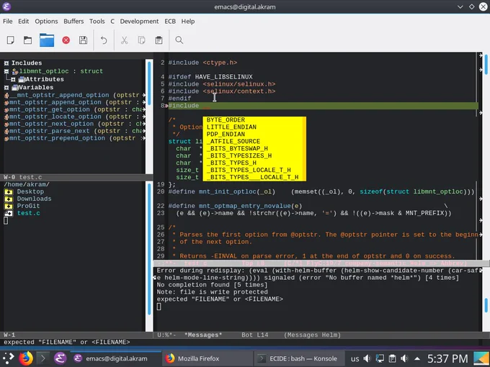Open file using toolbar folder icon
The height and width of the screenshot is (367, 490).
(x=28, y=40)
